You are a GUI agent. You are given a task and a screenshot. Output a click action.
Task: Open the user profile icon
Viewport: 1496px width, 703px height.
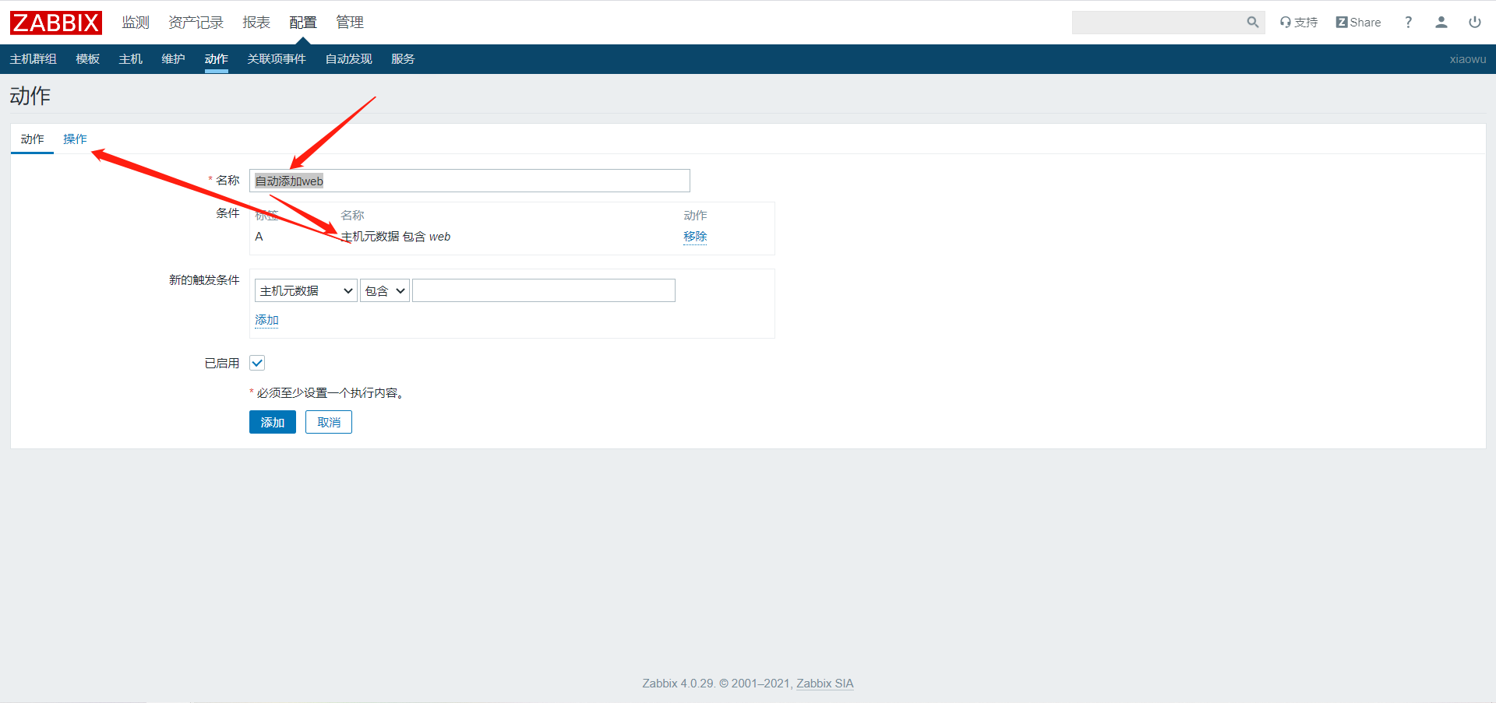coord(1441,23)
